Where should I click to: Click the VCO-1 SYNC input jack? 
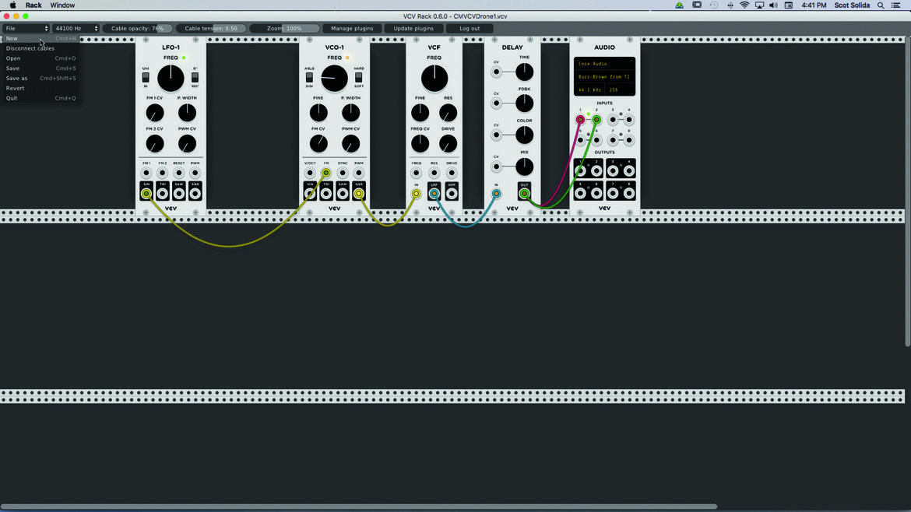pyautogui.click(x=343, y=173)
